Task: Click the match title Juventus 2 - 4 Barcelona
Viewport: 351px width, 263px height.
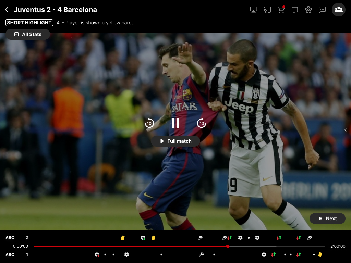Action: [55, 10]
